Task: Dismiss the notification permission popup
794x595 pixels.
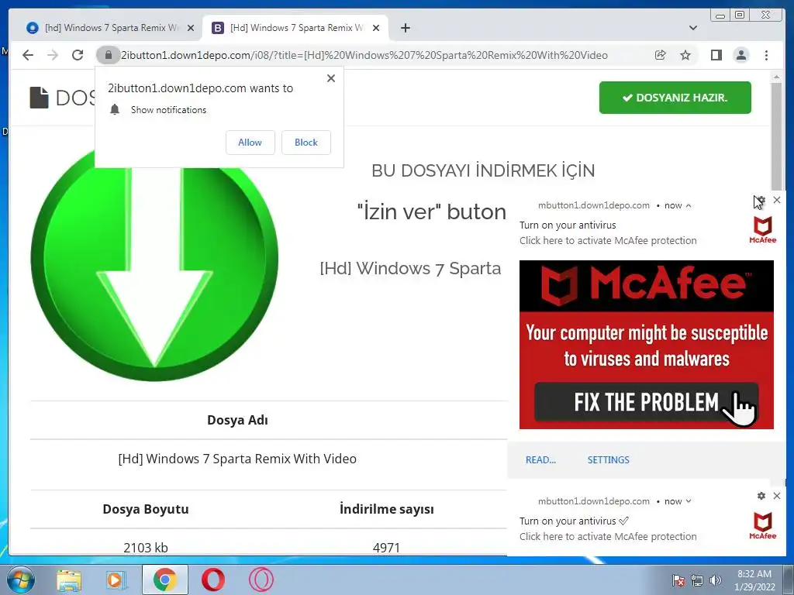Action: pos(330,78)
